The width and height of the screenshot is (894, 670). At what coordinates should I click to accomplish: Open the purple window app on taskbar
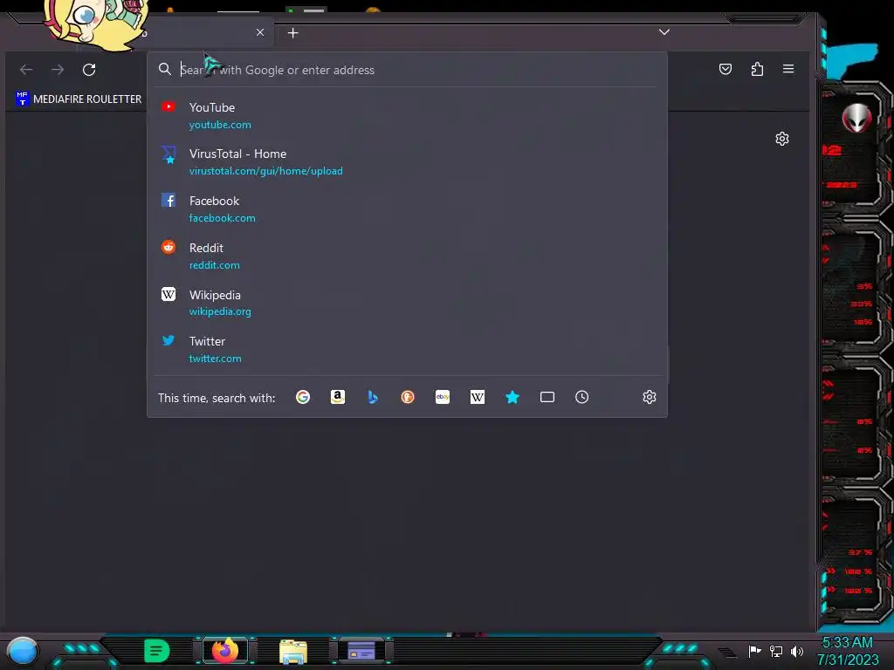click(x=361, y=650)
